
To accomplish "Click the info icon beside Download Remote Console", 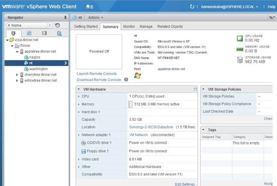I will point(126,79).
